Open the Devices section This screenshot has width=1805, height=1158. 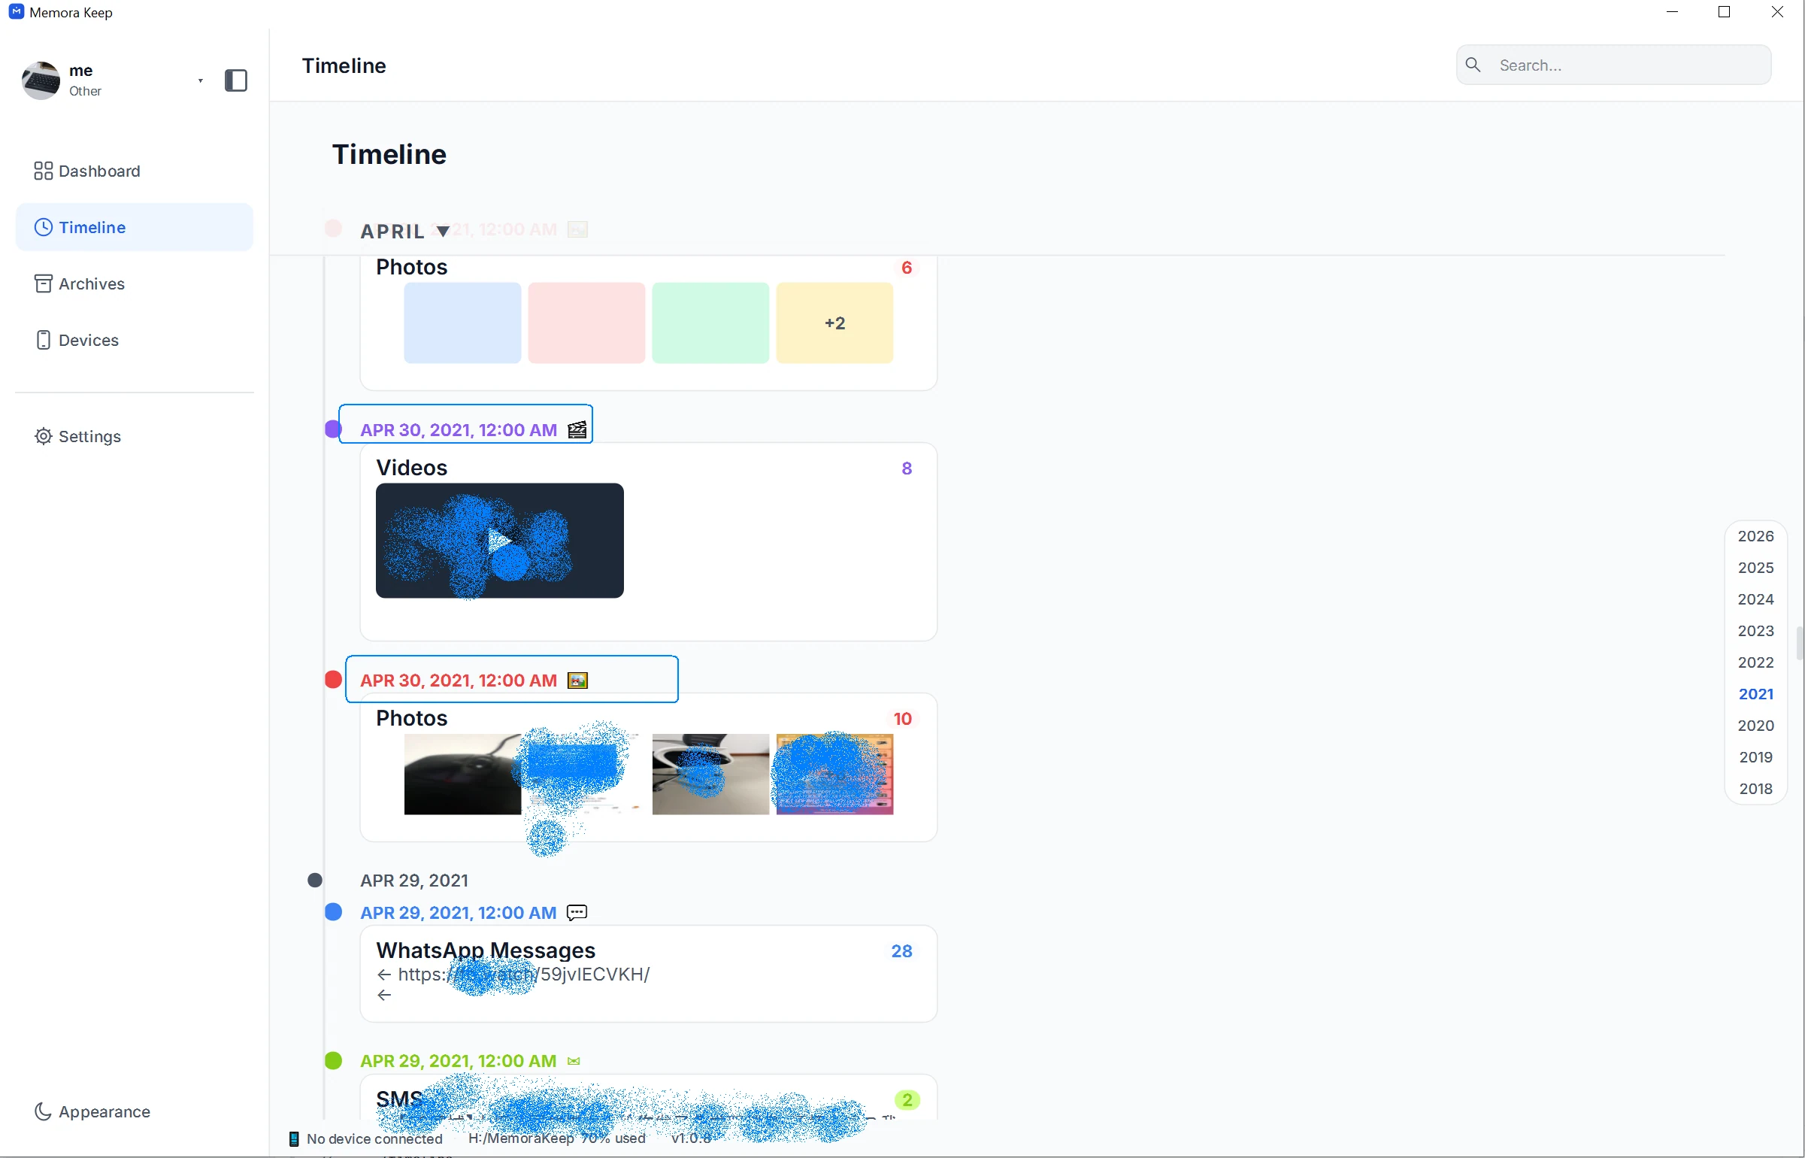coord(134,340)
